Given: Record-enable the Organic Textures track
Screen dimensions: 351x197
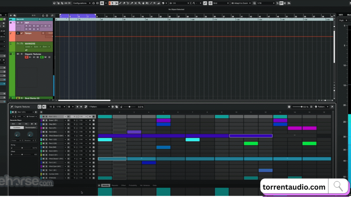Looking at the screenshot, I should click(x=27, y=57).
